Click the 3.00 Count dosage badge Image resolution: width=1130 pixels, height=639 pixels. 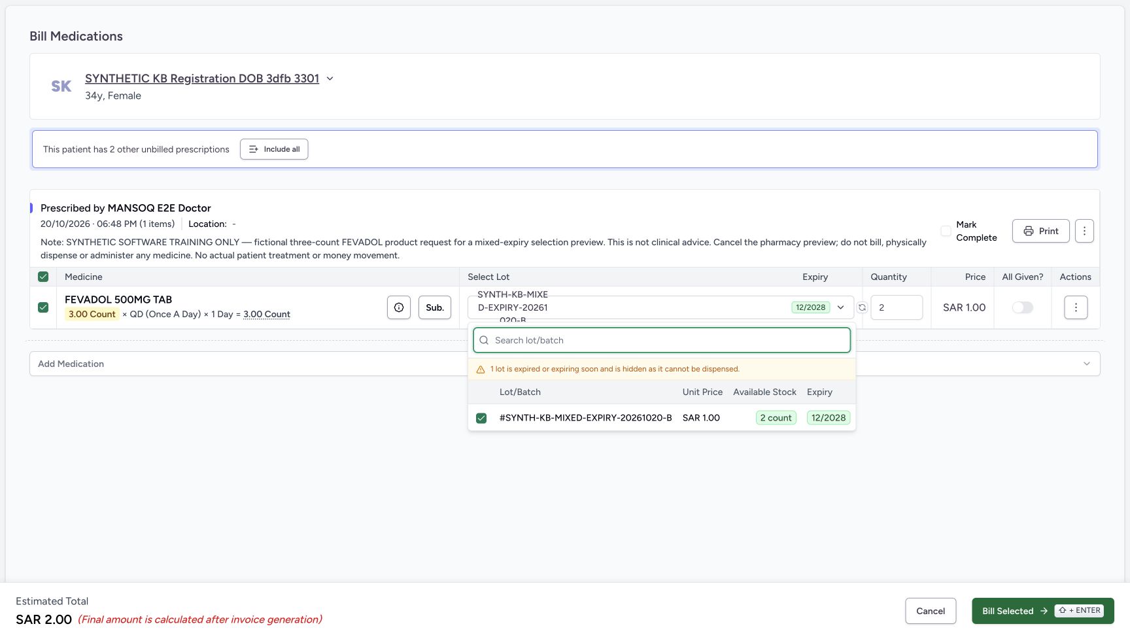(92, 314)
